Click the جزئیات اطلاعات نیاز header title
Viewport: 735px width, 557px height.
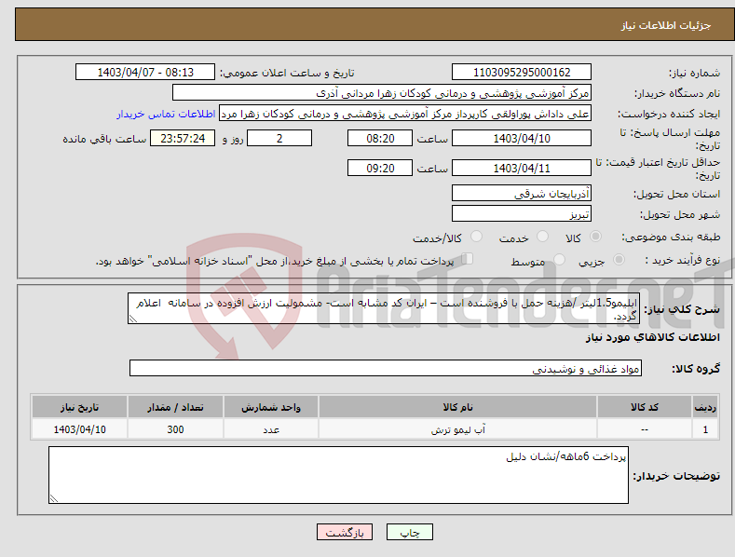[x=666, y=25]
